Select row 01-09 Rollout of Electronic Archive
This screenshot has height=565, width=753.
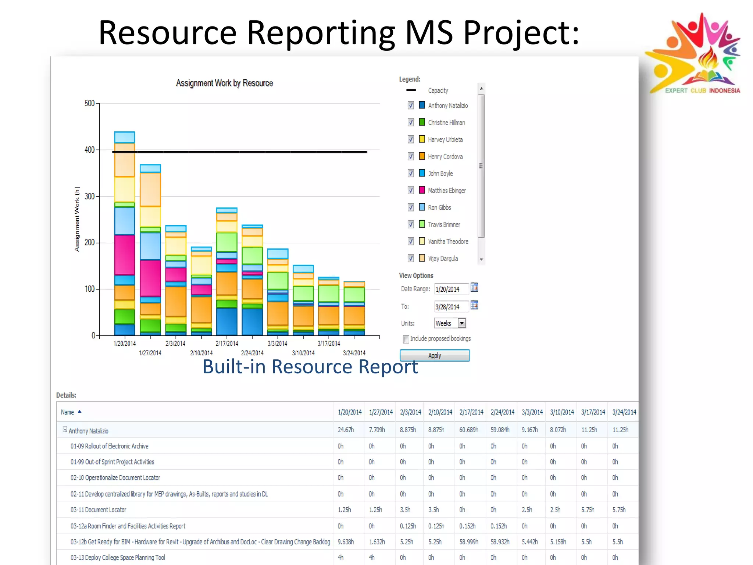pyautogui.click(x=347, y=446)
